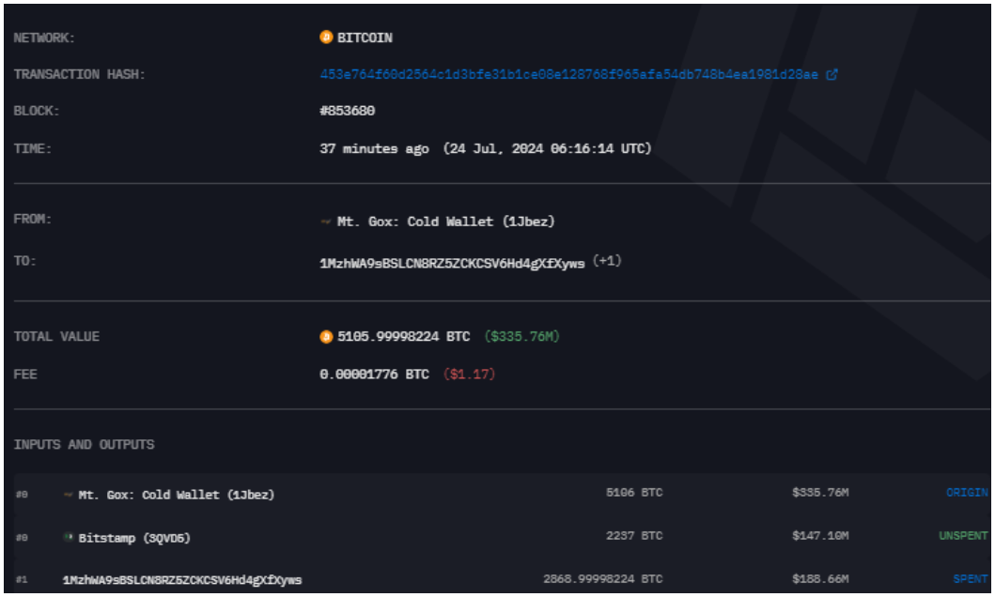
Task: Click the UNSPENT status on the Bitstamp row
Action: [963, 536]
